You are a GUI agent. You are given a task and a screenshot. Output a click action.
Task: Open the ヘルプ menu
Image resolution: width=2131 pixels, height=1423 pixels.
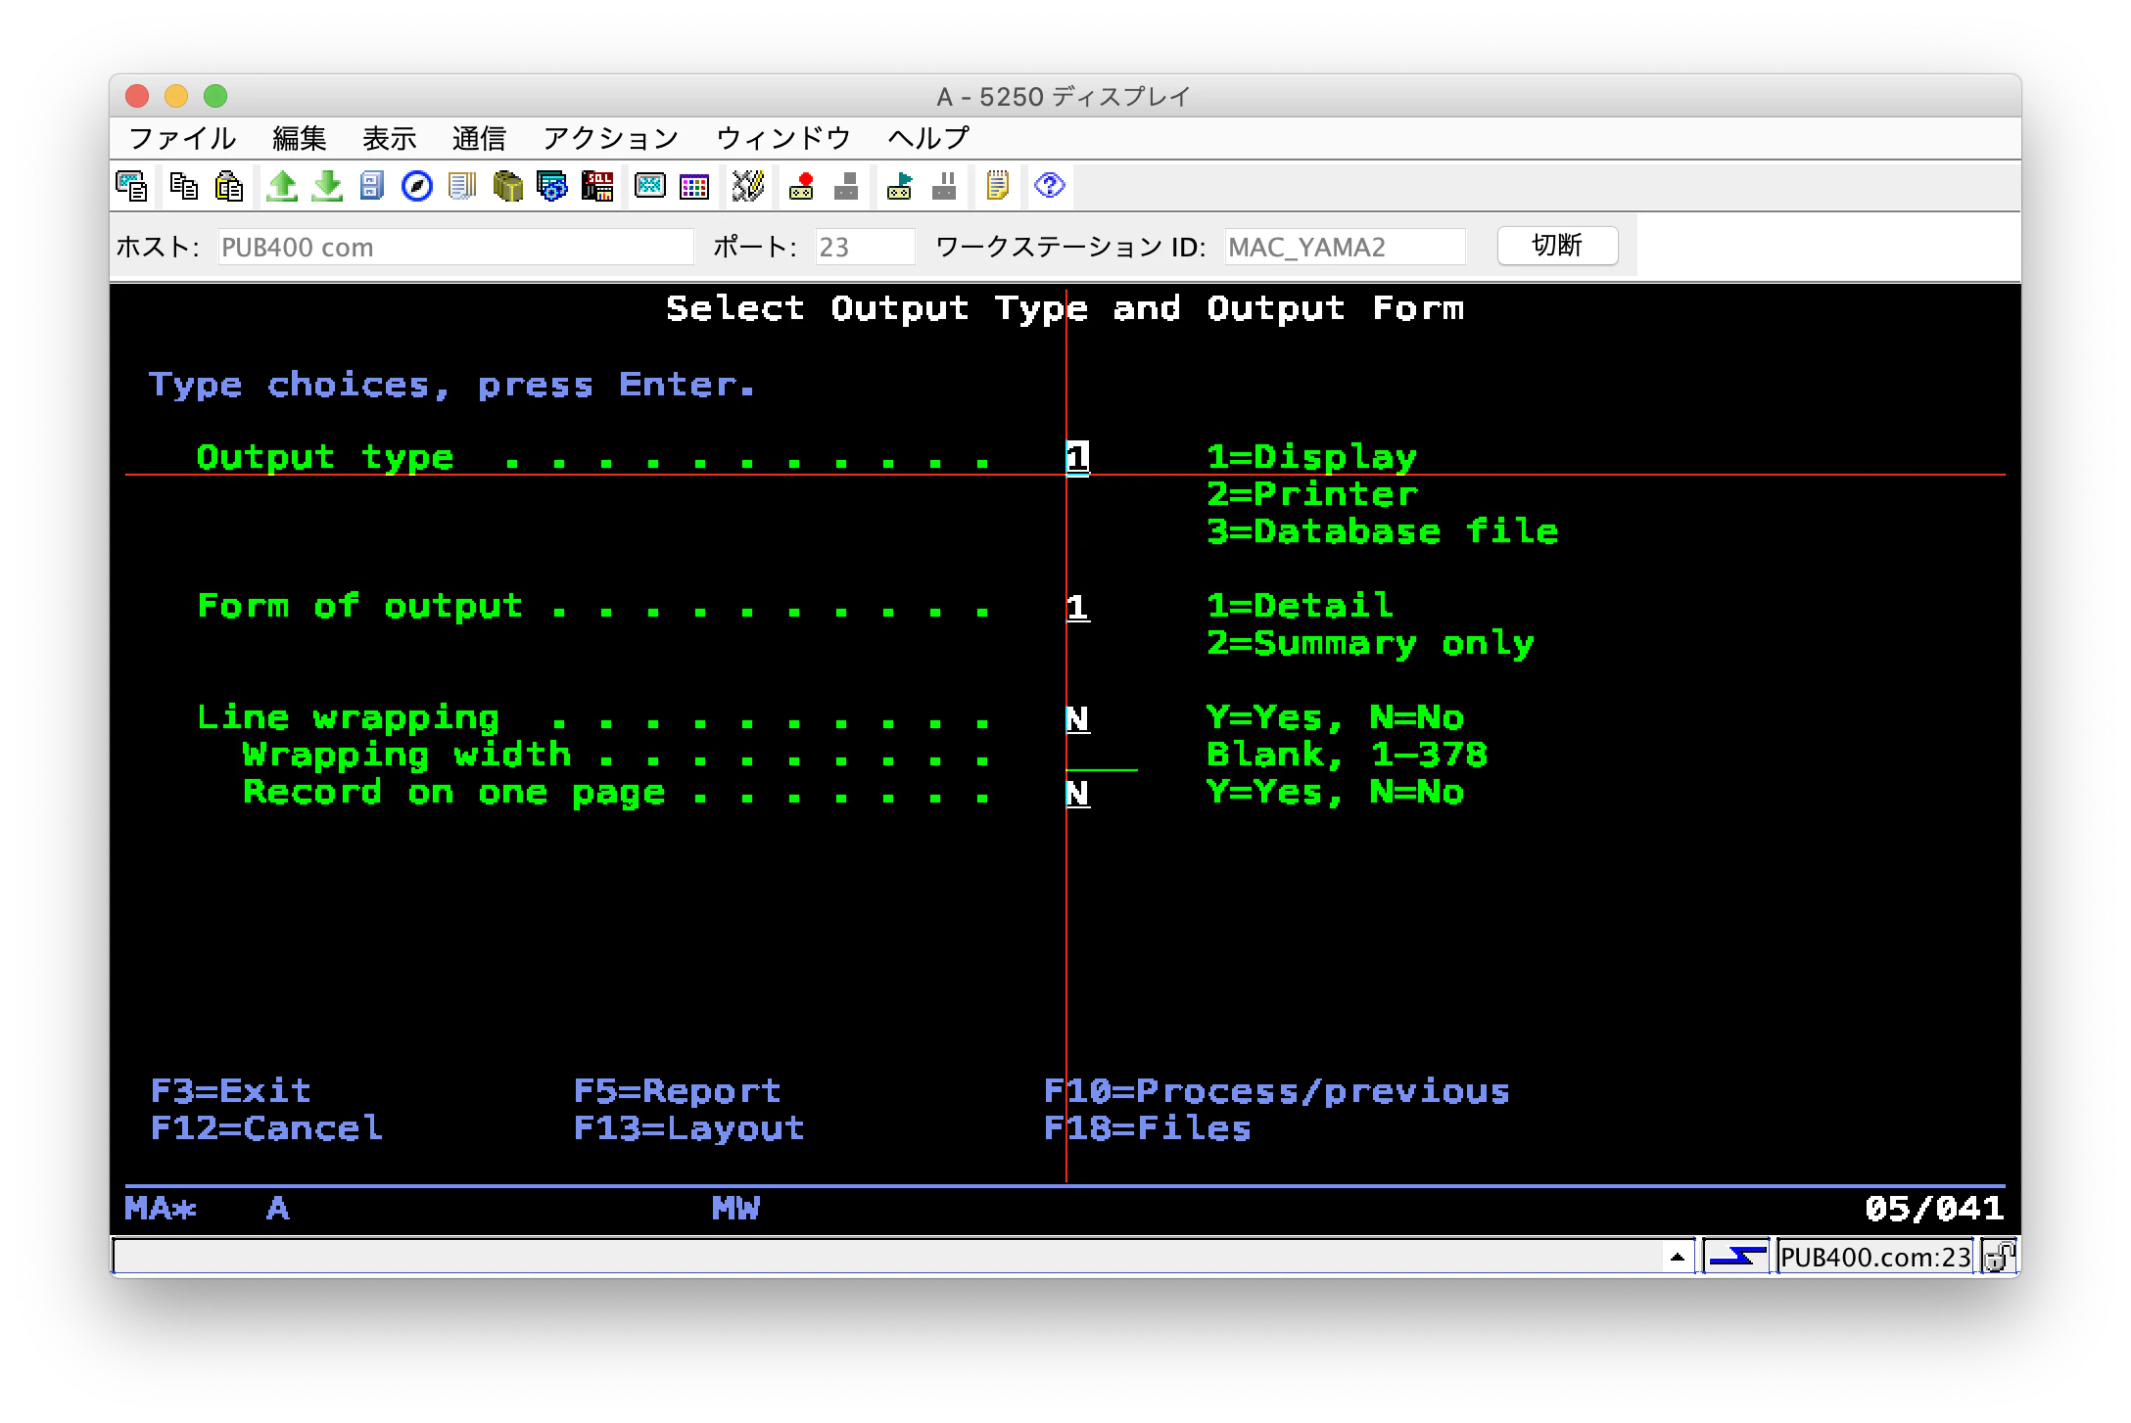point(928,138)
